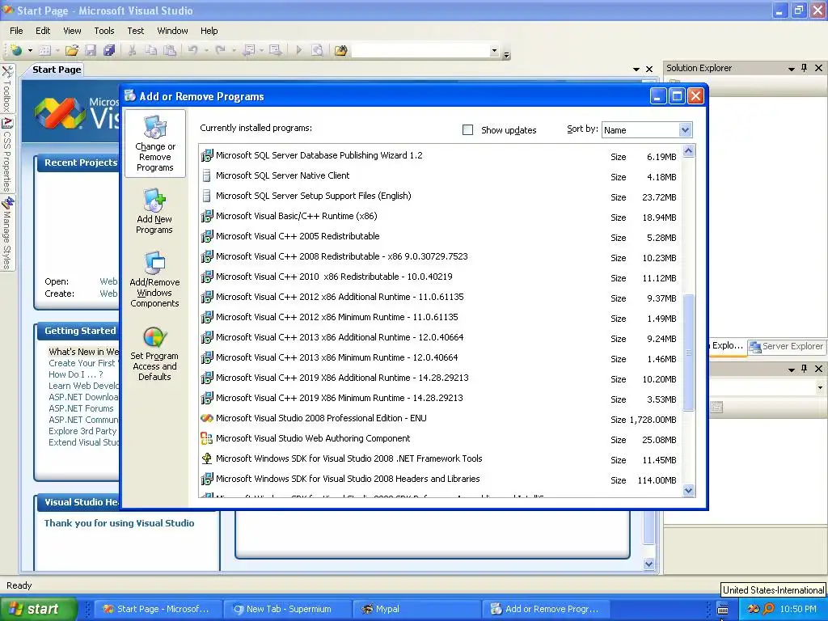Switch to Mypal on the taskbar

coord(416,609)
